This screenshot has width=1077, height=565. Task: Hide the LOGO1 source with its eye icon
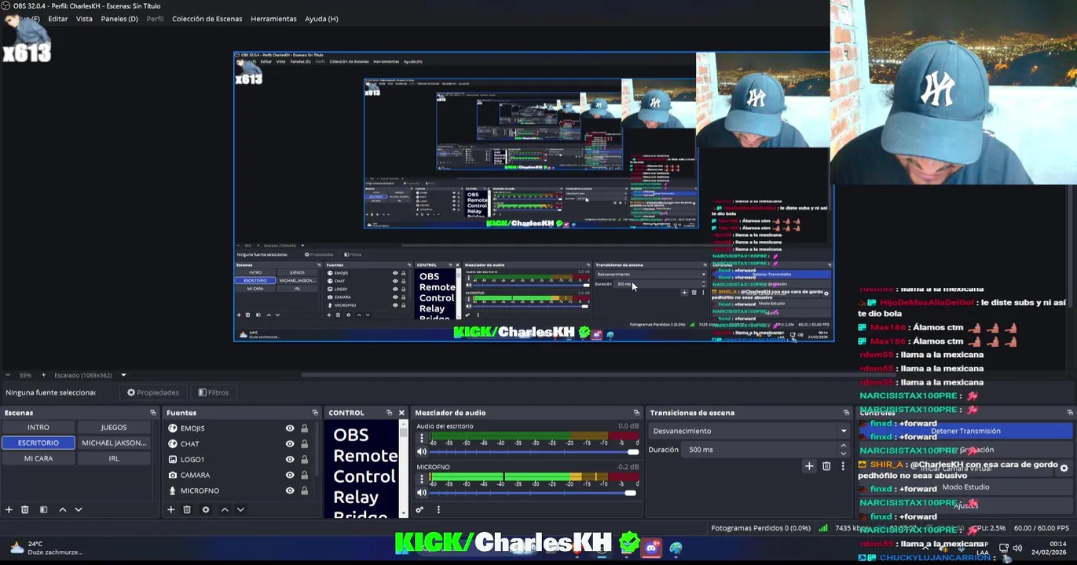(290, 460)
